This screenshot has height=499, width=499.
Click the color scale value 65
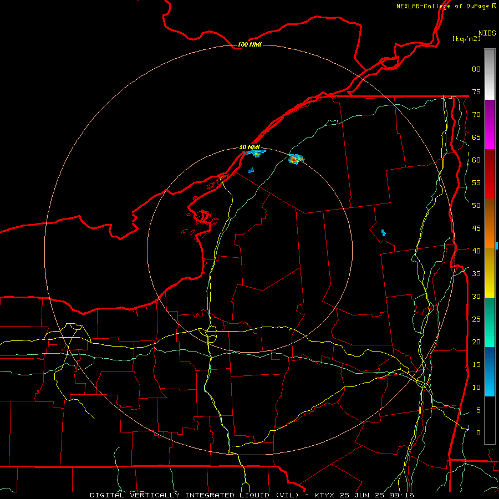point(476,137)
